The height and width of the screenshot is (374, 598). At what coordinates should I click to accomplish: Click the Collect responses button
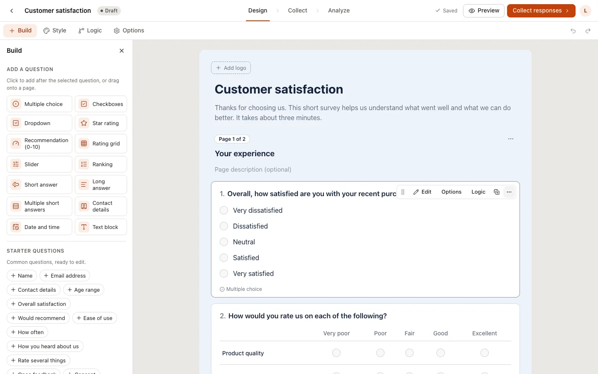[x=541, y=11]
